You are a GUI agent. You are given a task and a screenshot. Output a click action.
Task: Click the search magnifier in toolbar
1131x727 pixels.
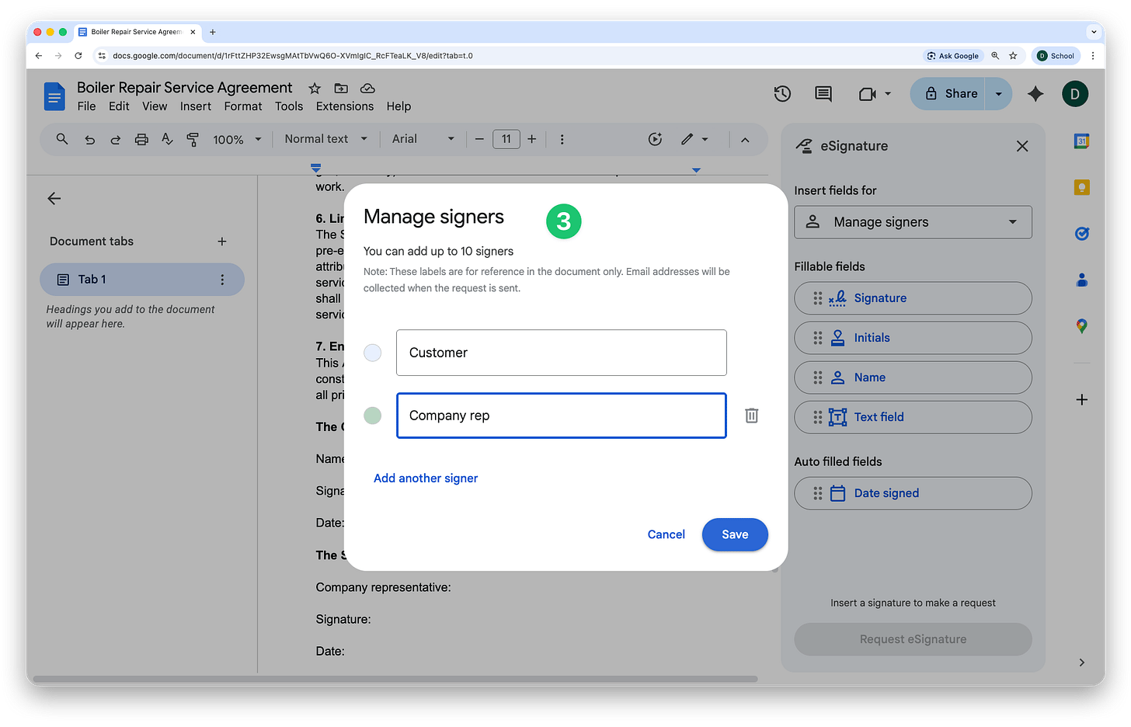tap(62, 139)
